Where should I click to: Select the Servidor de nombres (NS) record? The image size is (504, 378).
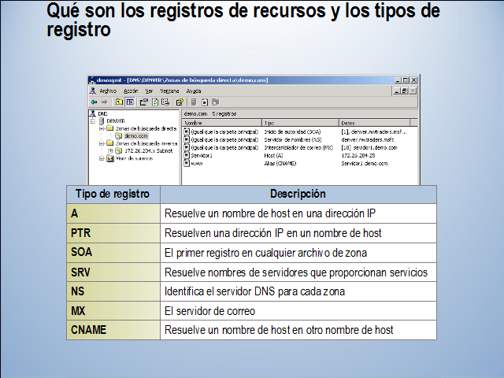292,140
